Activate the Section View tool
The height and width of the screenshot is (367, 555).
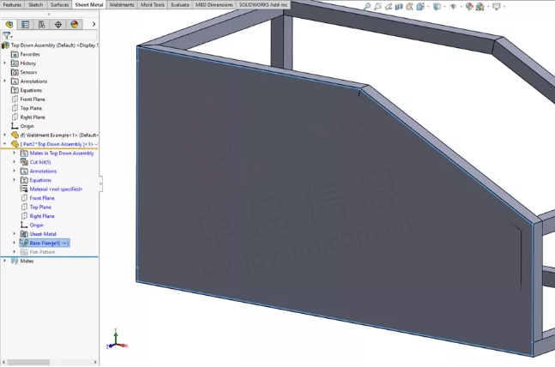399,6
